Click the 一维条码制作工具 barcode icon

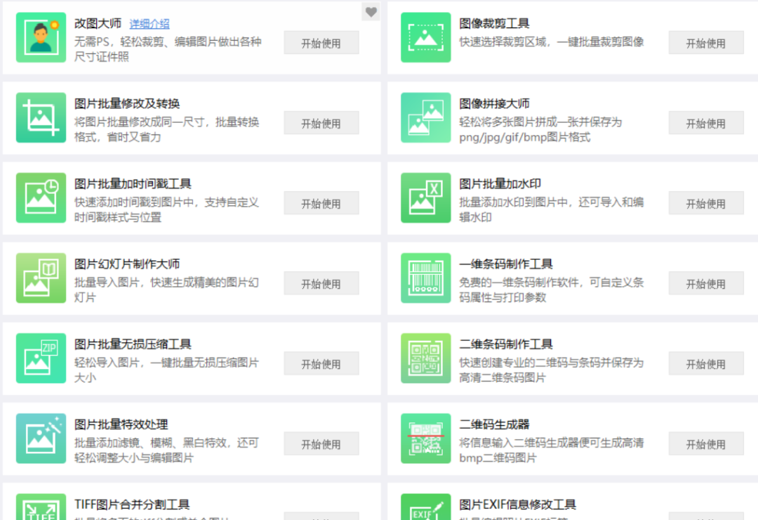click(425, 278)
